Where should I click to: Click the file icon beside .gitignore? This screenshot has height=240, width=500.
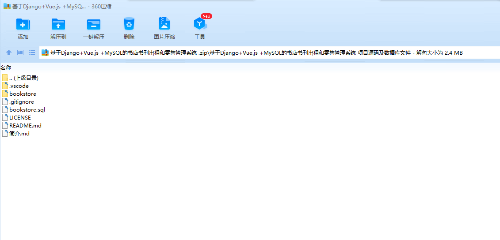coord(5,101)
